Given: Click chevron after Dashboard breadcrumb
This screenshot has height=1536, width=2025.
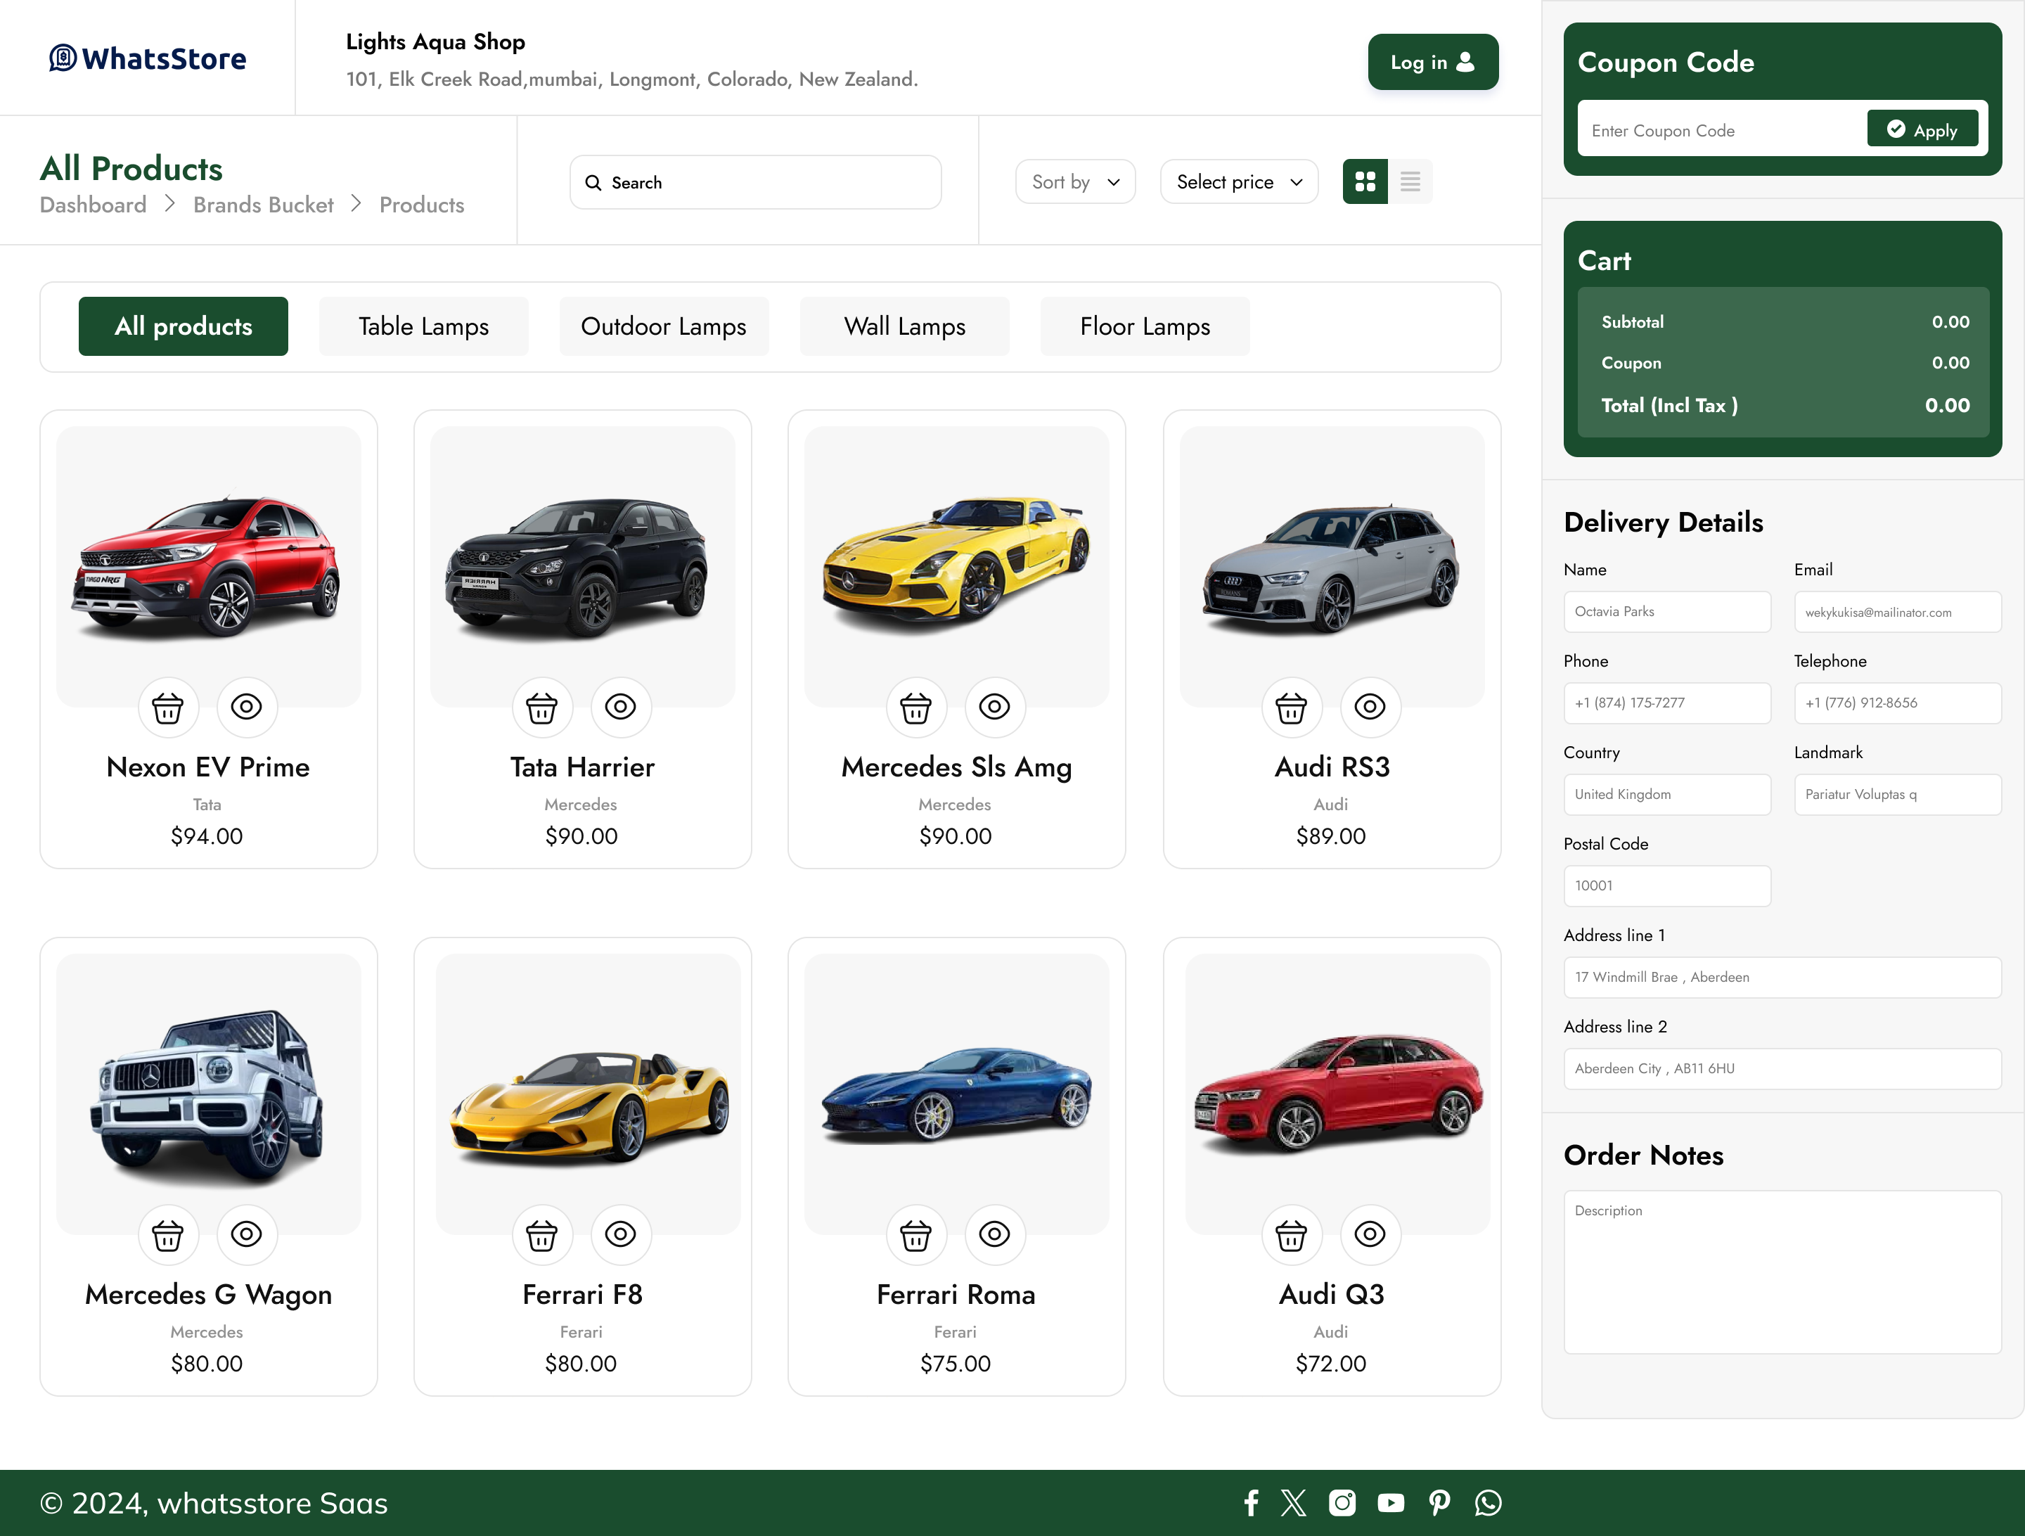Looking at the screenshot, I should (170, 203).
